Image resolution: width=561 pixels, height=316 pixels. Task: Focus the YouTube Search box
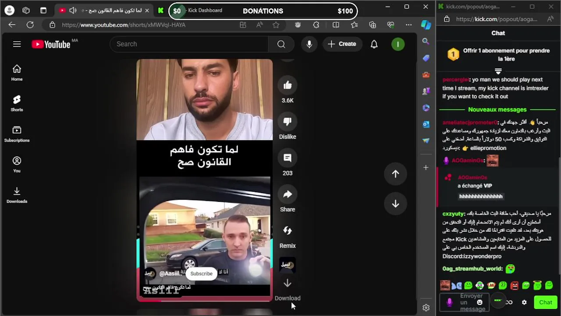coord(189,44)
